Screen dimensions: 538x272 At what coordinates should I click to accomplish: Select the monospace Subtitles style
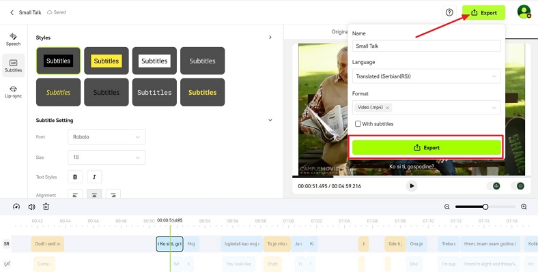point(154,92)
